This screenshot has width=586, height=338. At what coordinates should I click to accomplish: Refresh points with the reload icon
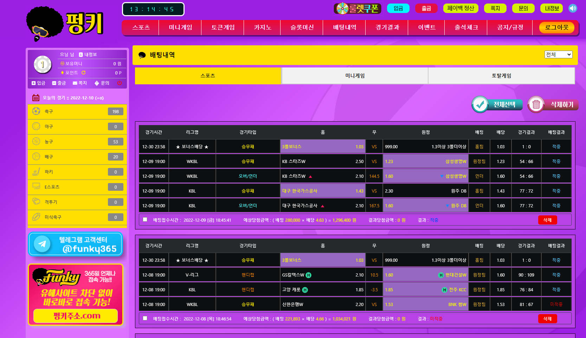coord(84,73)
